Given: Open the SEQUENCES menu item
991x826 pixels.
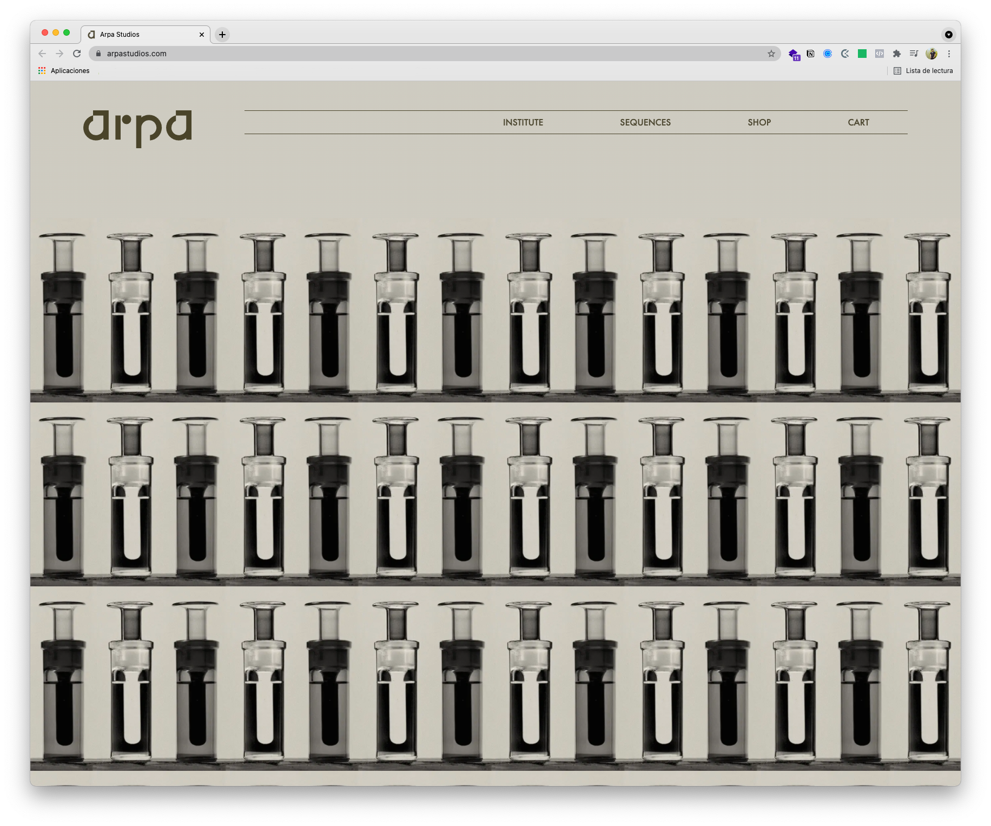Looking at the screenshot, I should (645, 122).
